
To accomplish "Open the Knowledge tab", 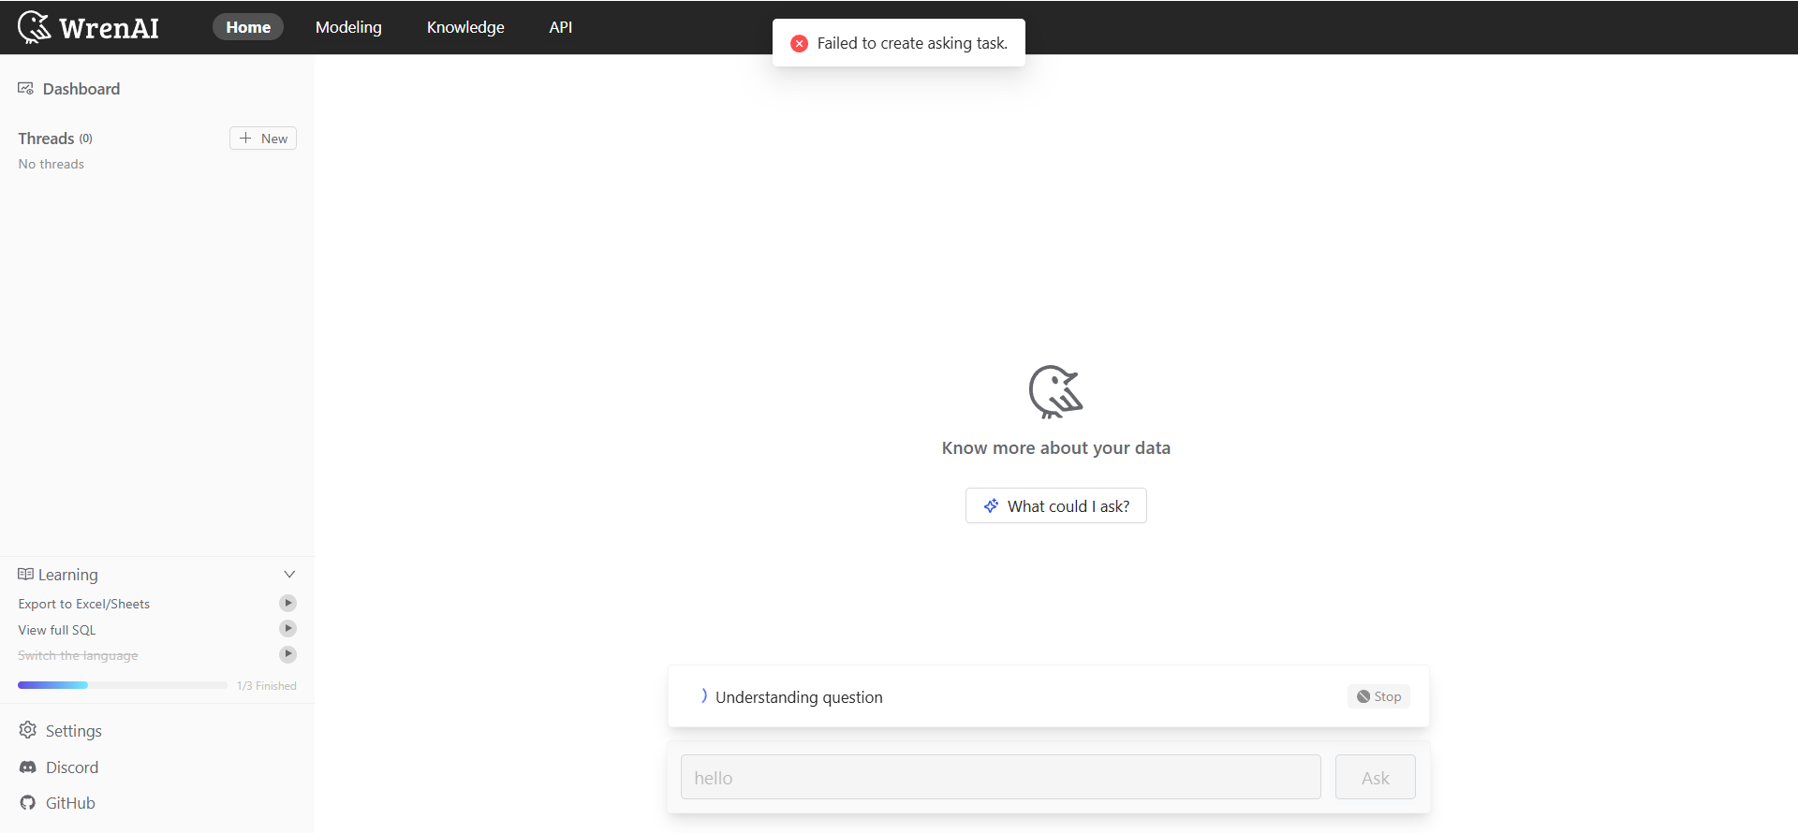I will tap(465, 27).
